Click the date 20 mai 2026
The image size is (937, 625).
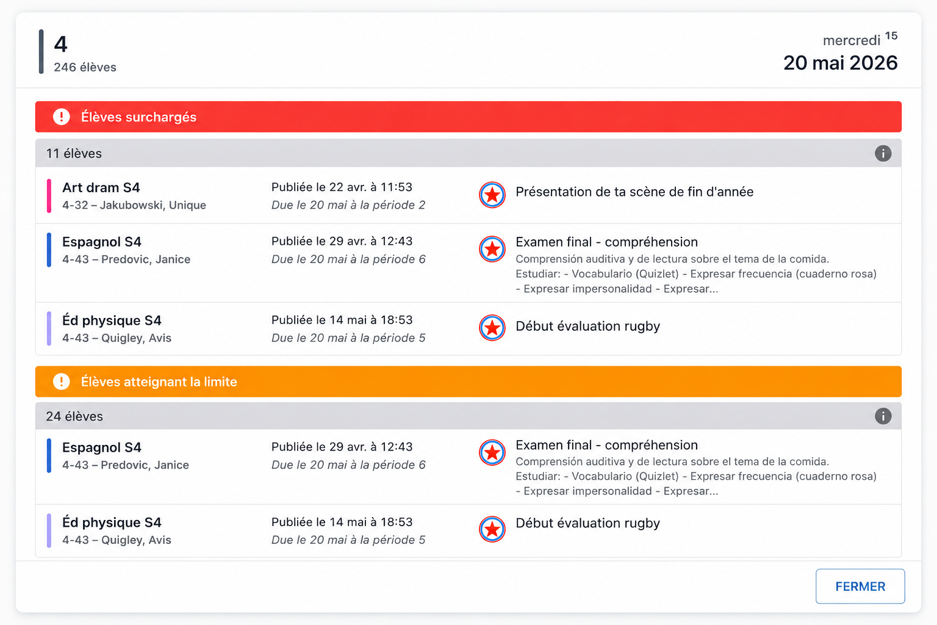(x=840, y=63)
